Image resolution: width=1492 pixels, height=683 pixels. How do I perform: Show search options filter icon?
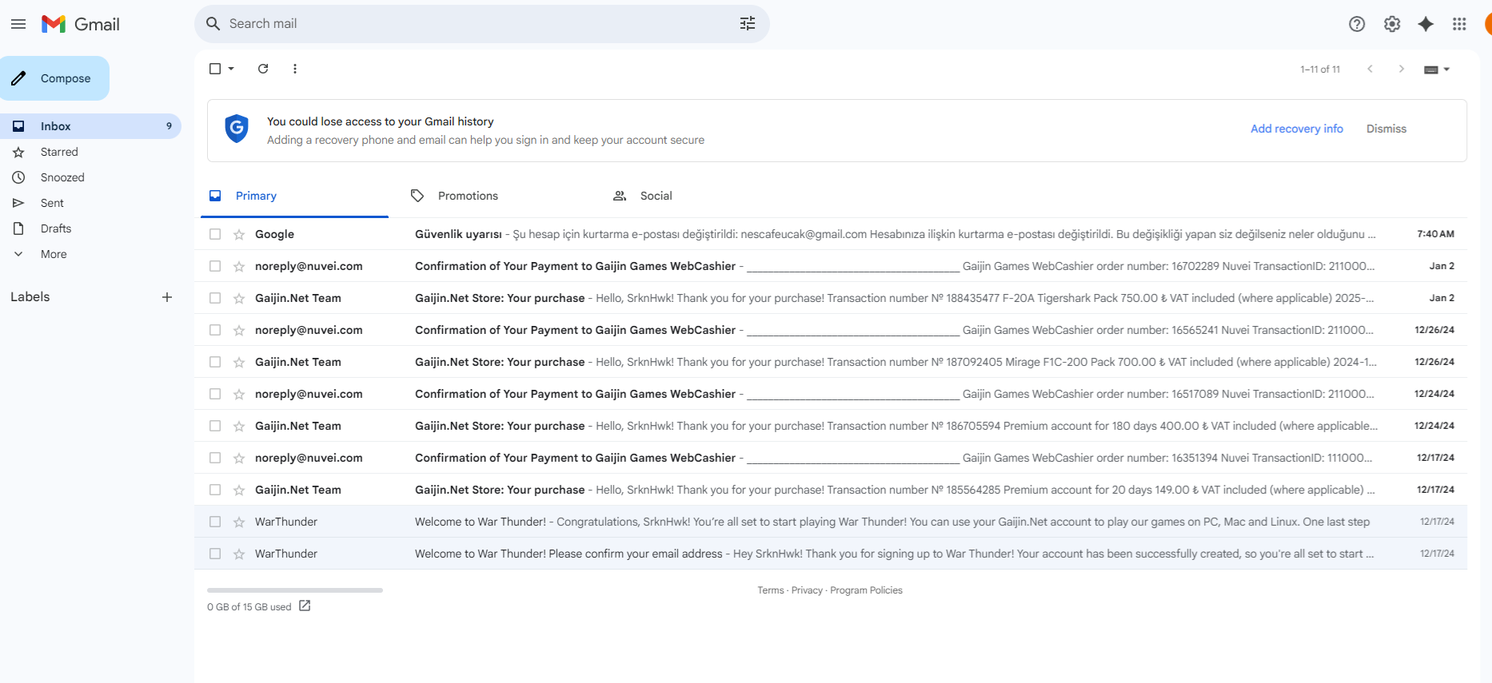pyautogui.click(x=748, y=24)
